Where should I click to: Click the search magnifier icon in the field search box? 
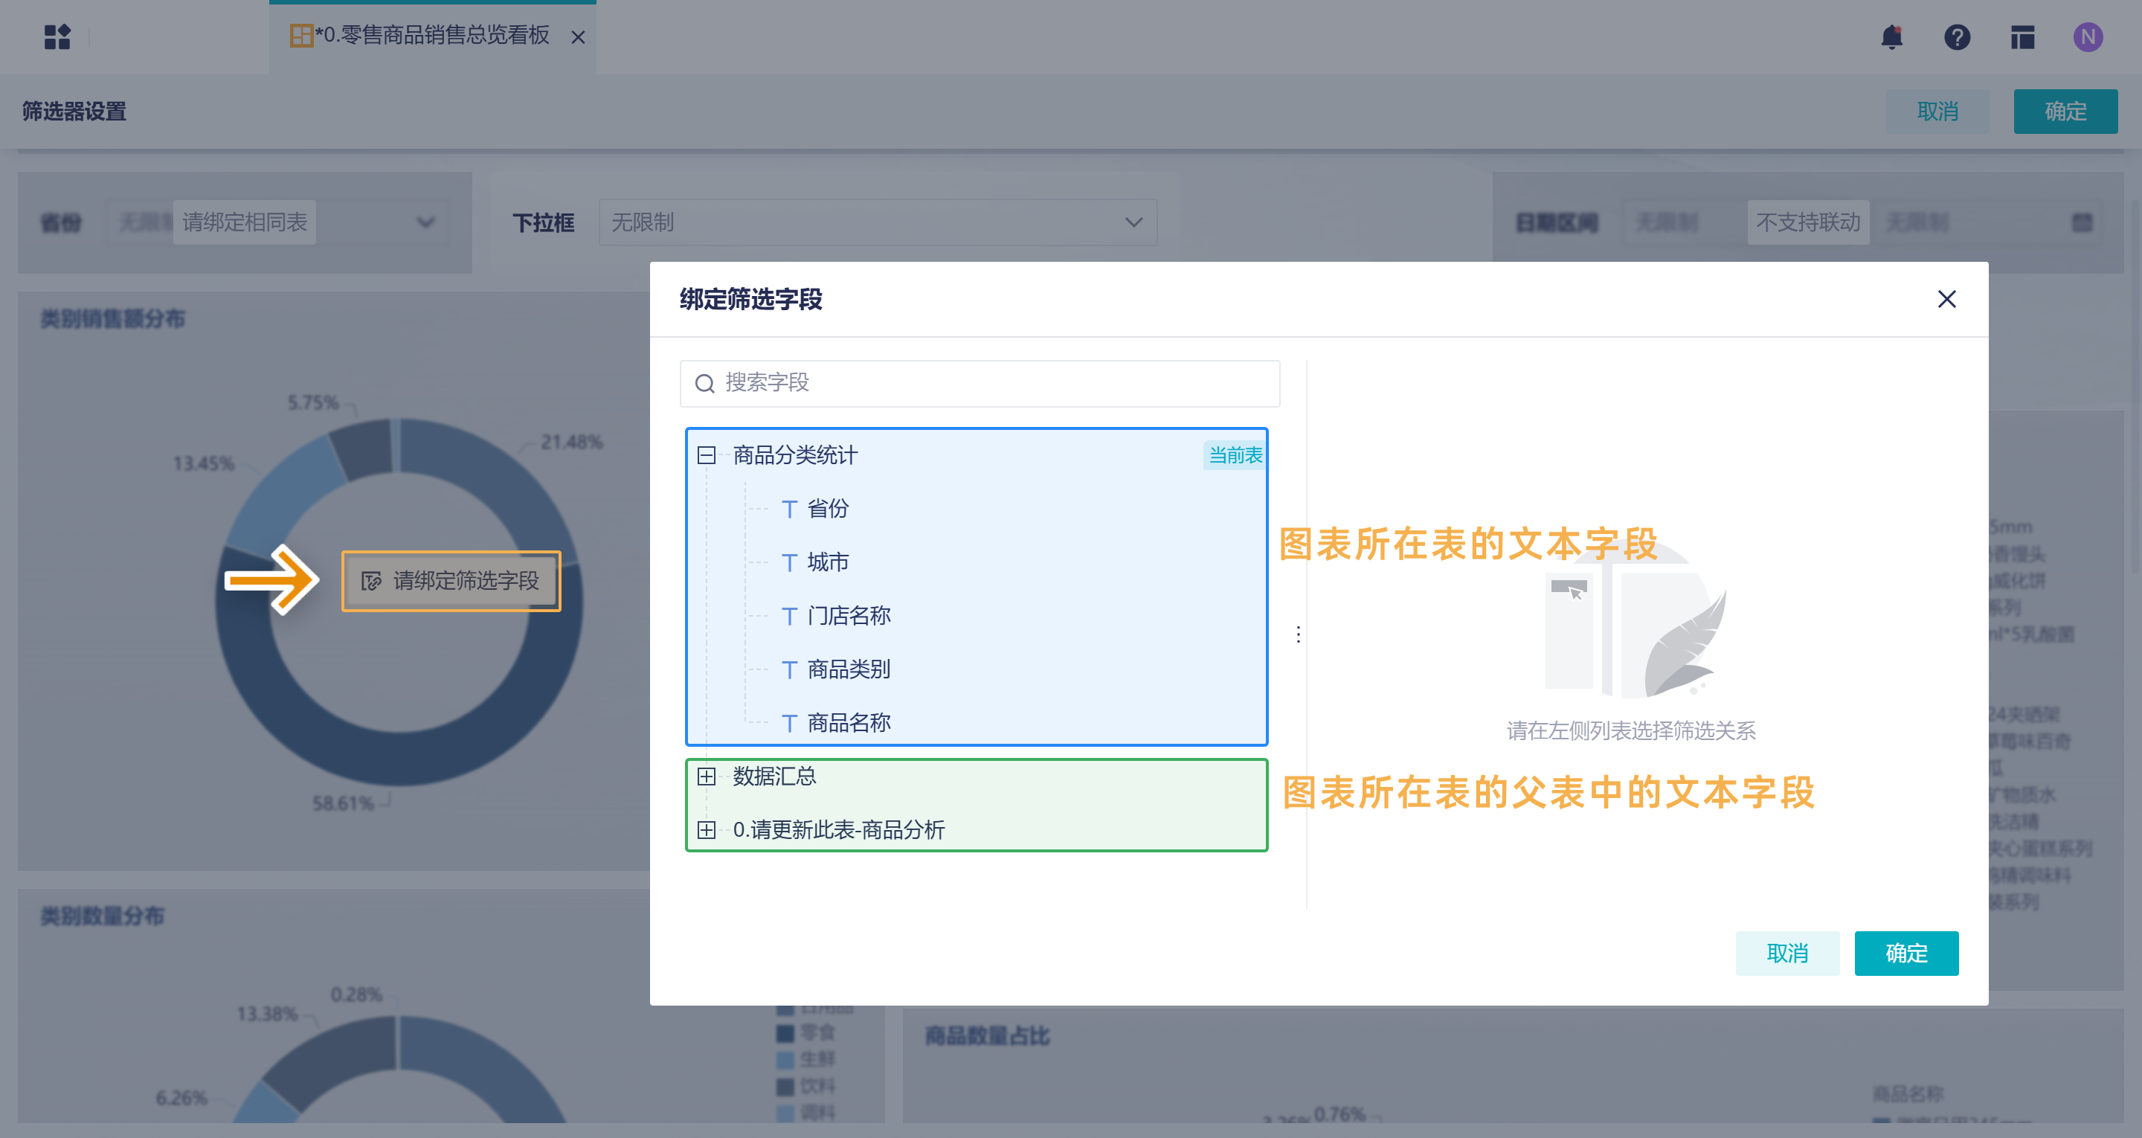coord(704,384)
